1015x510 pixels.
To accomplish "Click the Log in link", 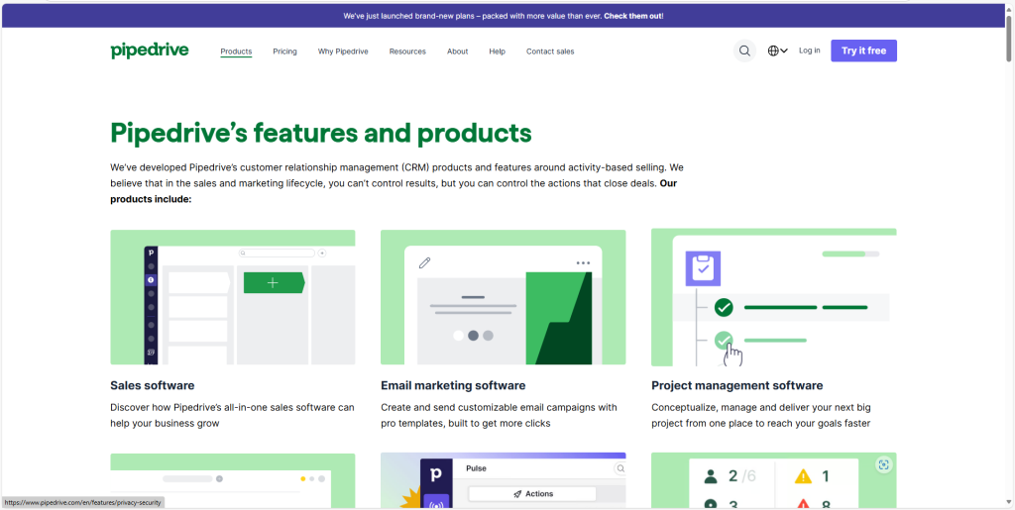I will (810, 51).
